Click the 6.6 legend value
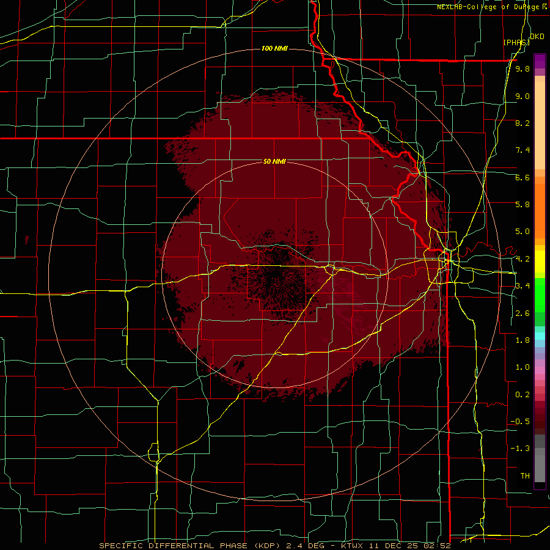This screenshot has width=550, height=550. 522,178
